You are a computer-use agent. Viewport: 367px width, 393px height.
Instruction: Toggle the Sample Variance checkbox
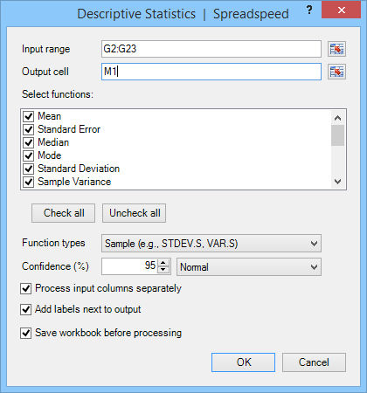click(29, 182)
